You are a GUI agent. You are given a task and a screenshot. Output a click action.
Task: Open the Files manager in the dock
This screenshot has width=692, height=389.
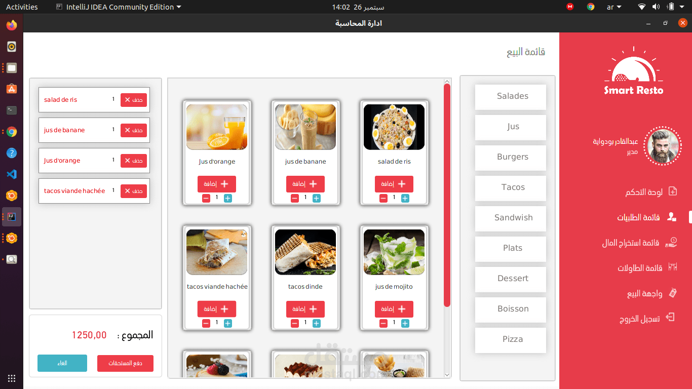coord(12,68)
